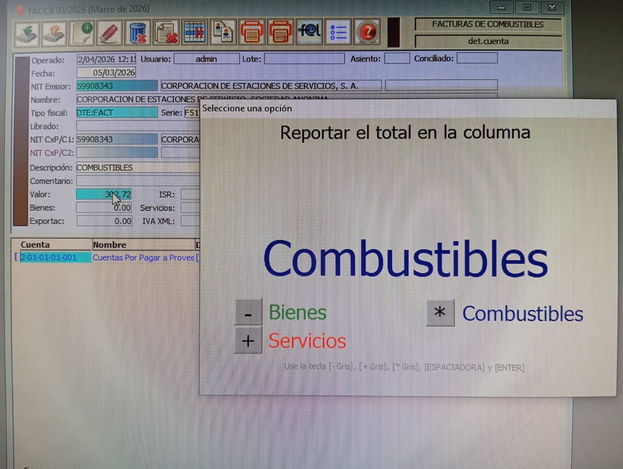Click the green download-to-disk save icon
The width and height of the screenshot is (623, 469).
click(27, 32)
